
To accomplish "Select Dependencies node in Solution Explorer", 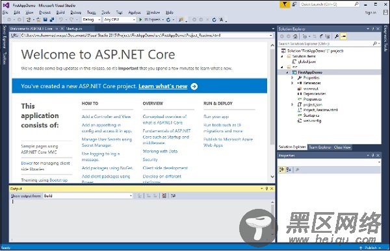I will coord(315,94).
